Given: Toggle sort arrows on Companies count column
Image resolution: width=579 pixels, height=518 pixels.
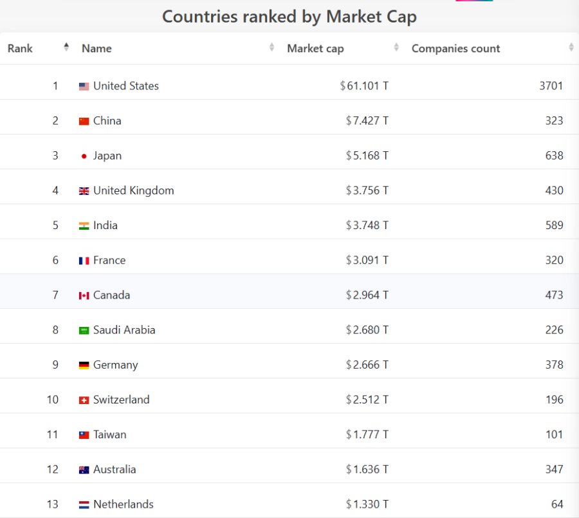Looking at the screenshot, I should (571, 48).
